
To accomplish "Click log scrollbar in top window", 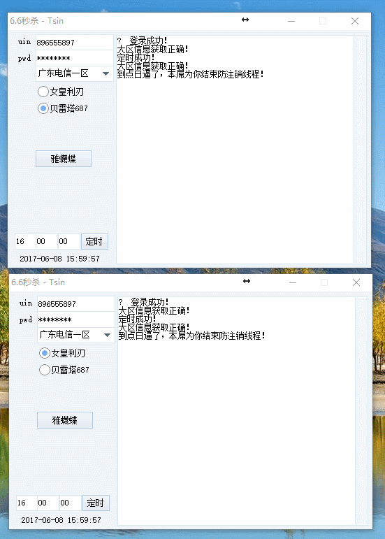I will tap(360, 150).
